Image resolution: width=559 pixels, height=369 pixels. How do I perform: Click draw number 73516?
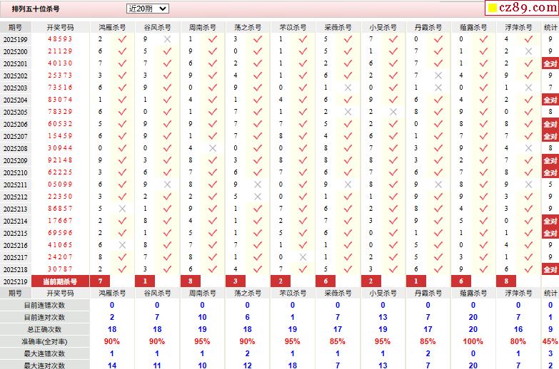point(60,88)
